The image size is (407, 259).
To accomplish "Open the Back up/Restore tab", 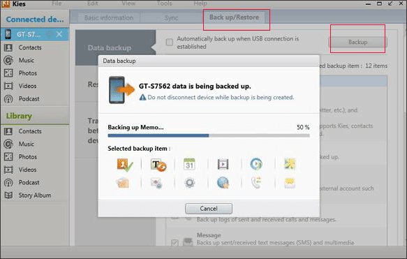I will tap(234, 17).
